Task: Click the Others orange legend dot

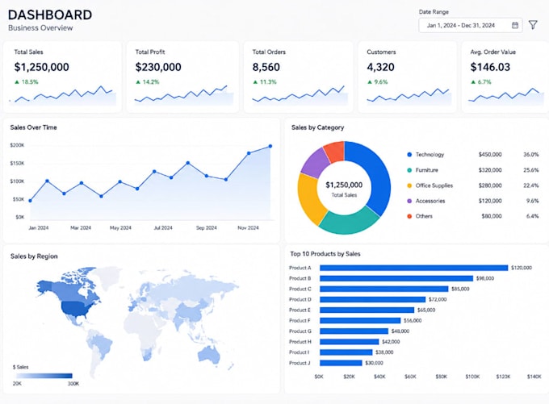Action: pos(409,216)
